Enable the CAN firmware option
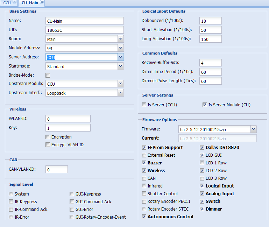The height and width of the screenshot is (227, 269). tap(144, 178)
